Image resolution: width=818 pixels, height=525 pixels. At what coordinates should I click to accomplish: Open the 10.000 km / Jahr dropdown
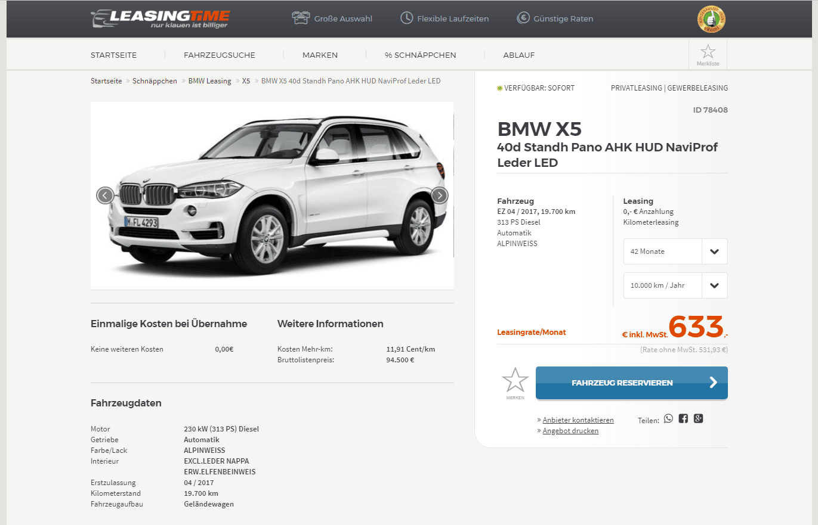(x=675, y=285)
